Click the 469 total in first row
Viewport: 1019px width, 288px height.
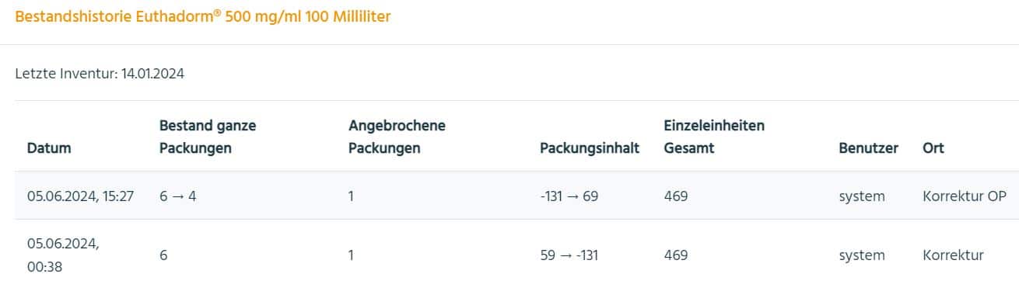[676, 196]
